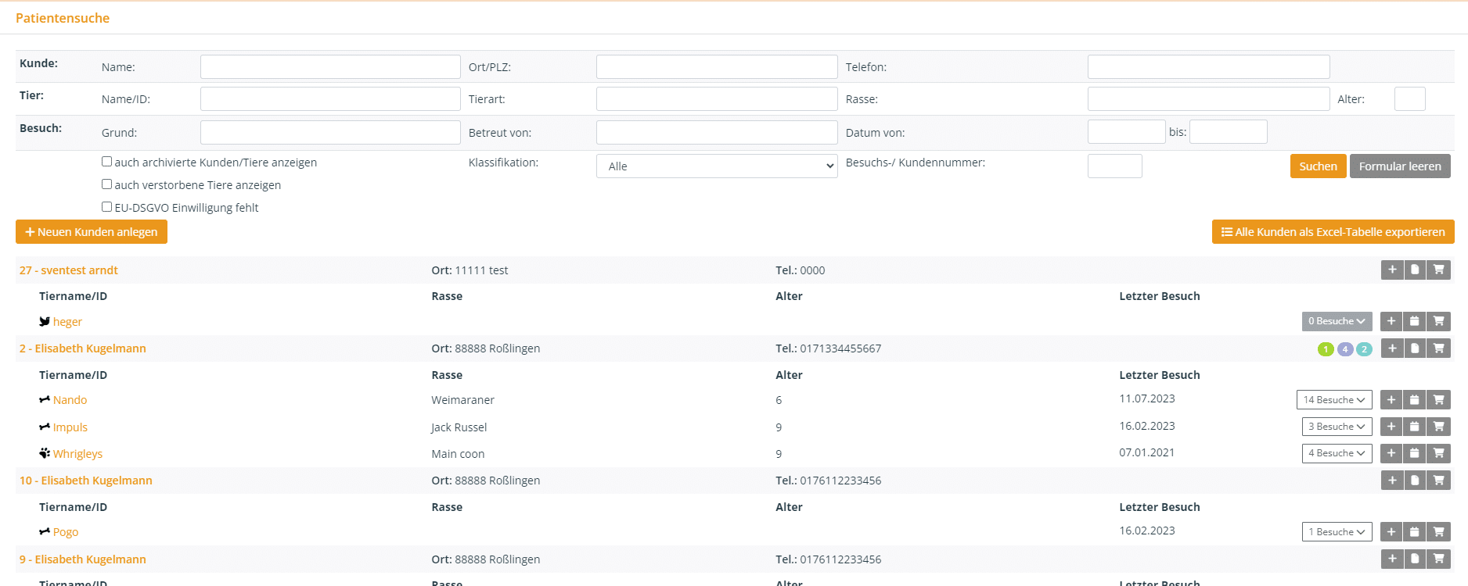Viewport: 1468px width, 586px height.
Task: Expand '1 Besuche' dropdown for Pogo
Action: pyautogui.click(x=1337, y=532)
